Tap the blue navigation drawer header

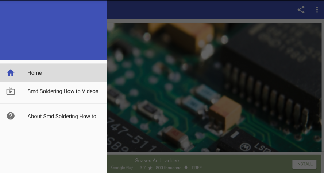(x=53, y=31)
